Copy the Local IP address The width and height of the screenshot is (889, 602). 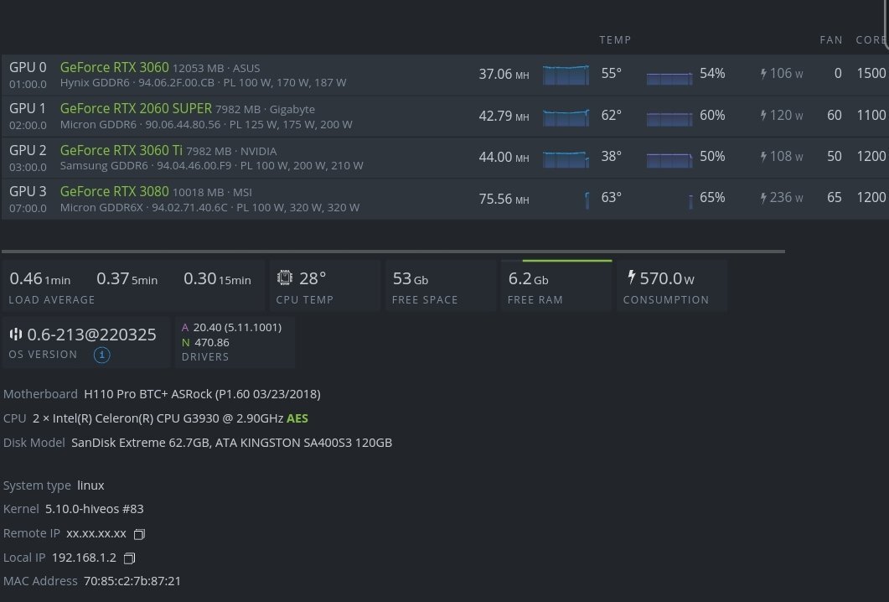coord(129,558)
